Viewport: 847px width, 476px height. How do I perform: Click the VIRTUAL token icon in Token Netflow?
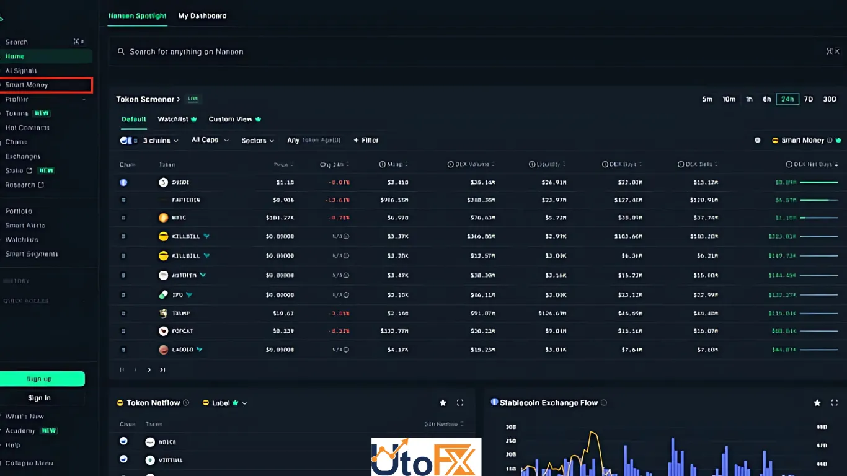pyautogui.click(x=149, y=460)
